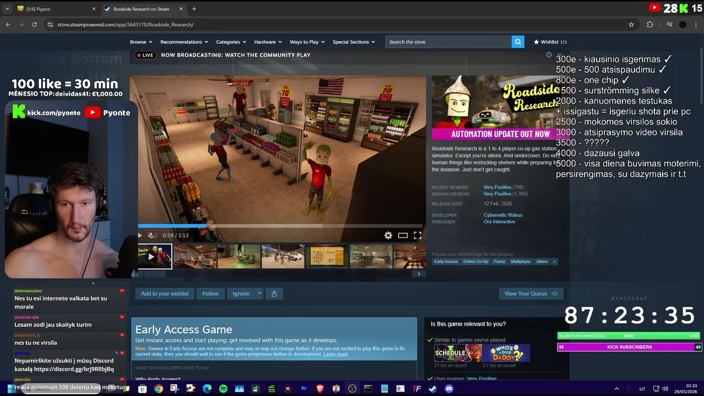
Task: Open browser extensions puzzle icon
Action: (650, 24)
